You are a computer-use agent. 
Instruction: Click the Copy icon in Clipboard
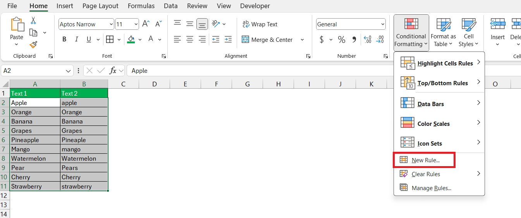34,33
